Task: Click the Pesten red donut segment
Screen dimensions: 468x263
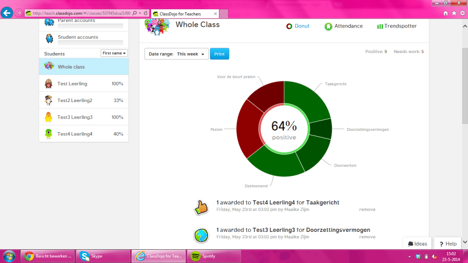Action: pyautogui.click(x=248, y=129)
